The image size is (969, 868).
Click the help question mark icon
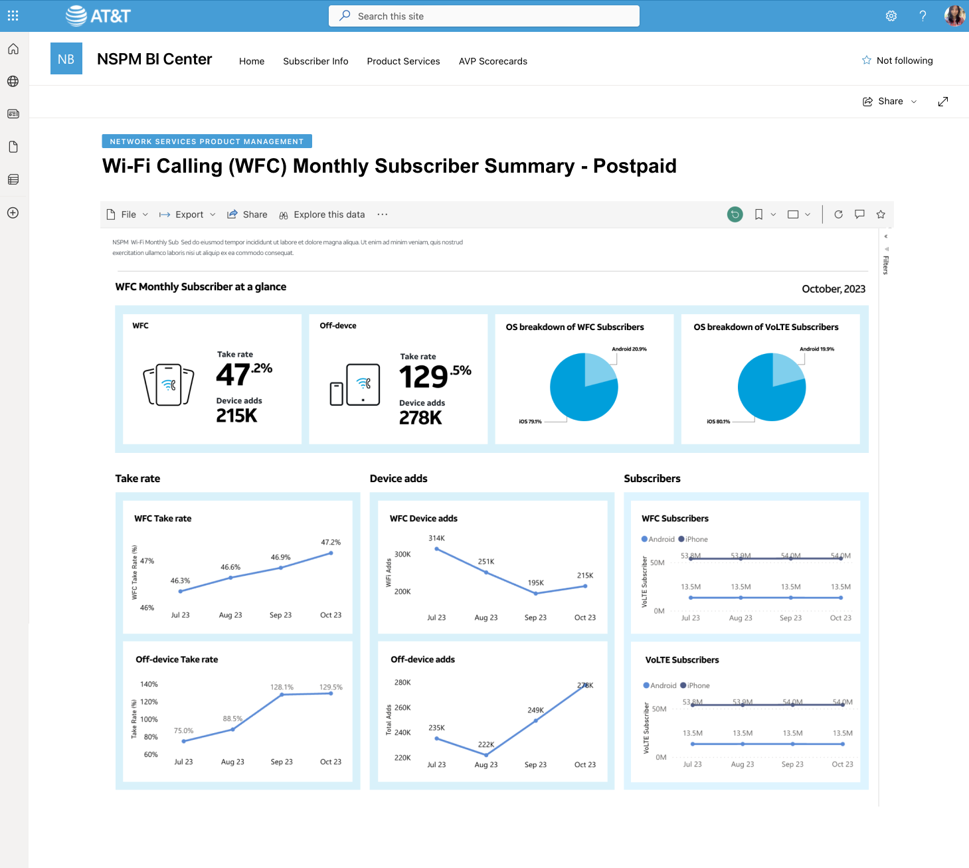(x=923, y=16)
